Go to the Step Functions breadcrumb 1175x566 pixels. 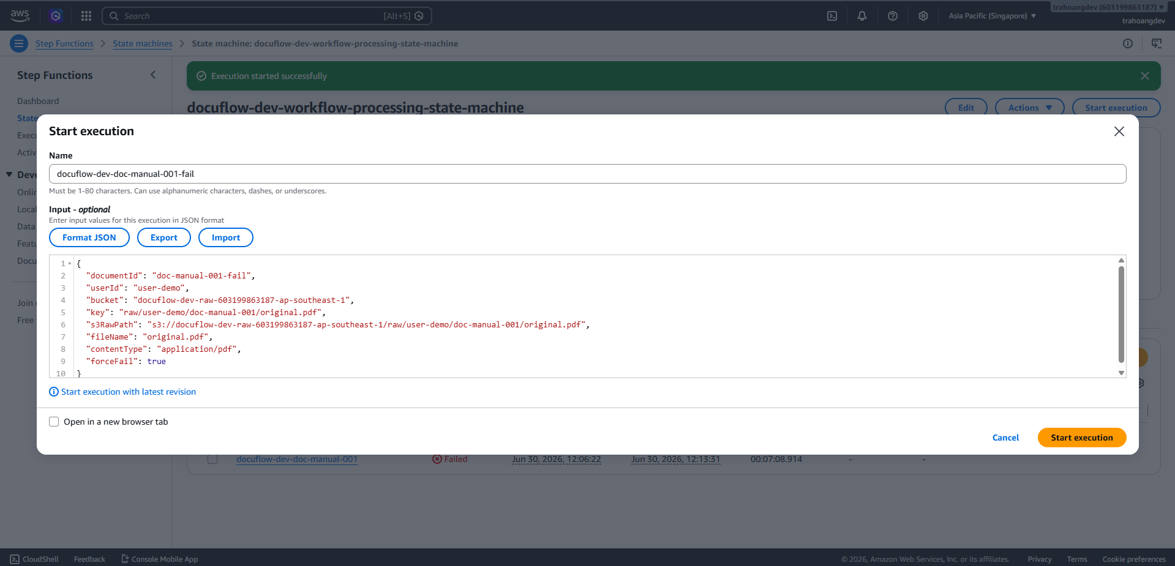tap(64, 43)
